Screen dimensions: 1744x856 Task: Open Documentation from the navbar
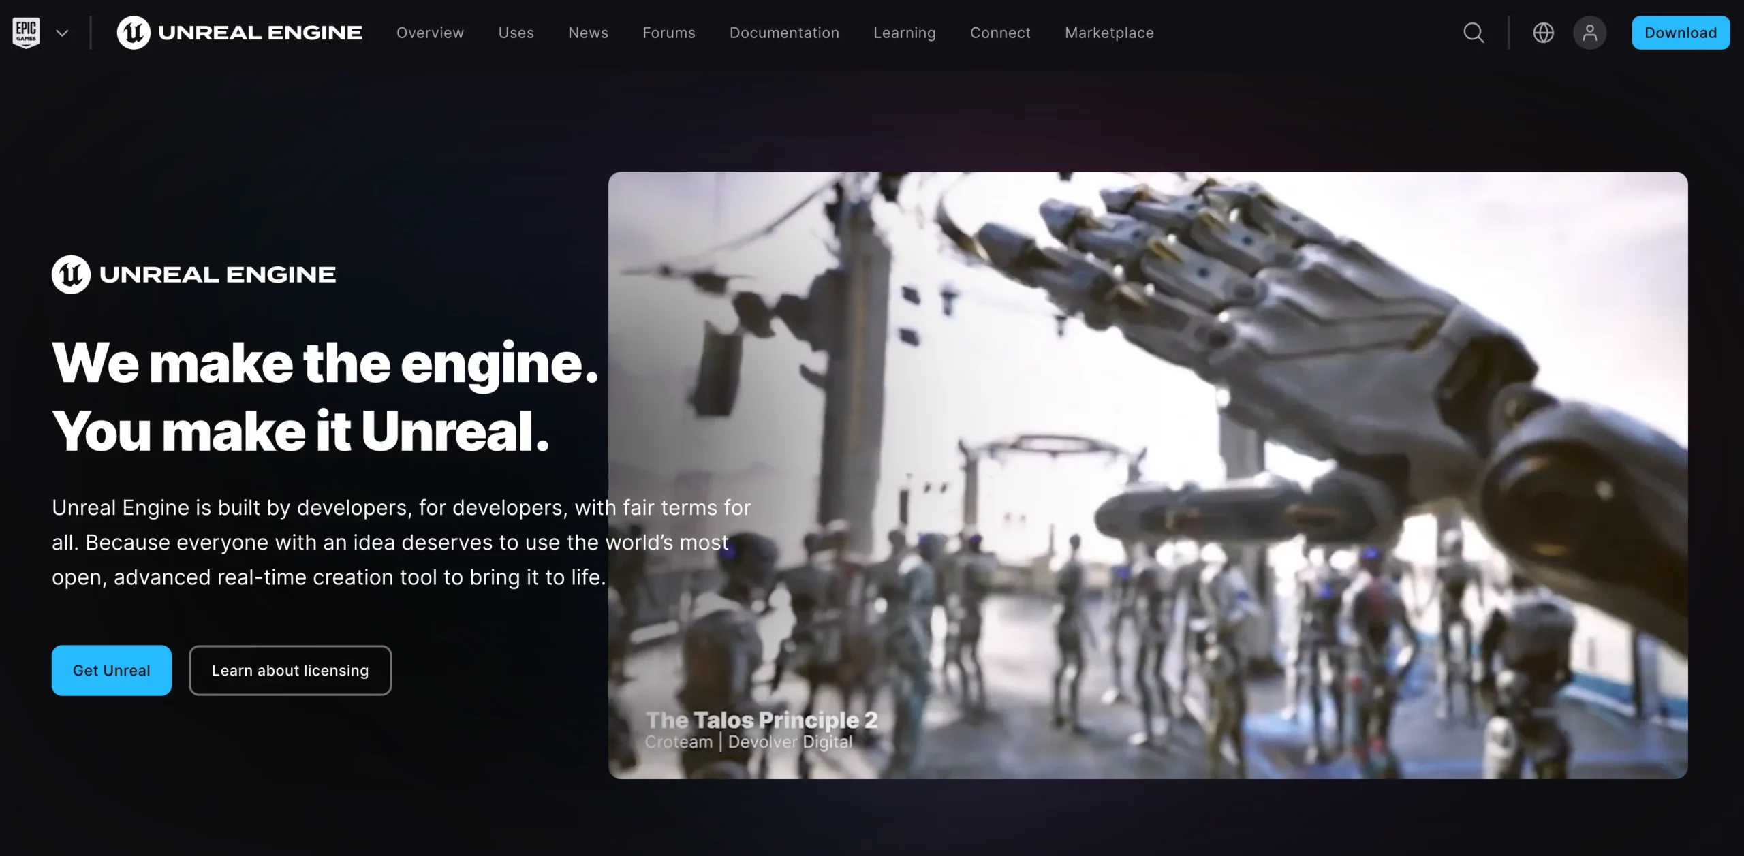tap(784, 33)
